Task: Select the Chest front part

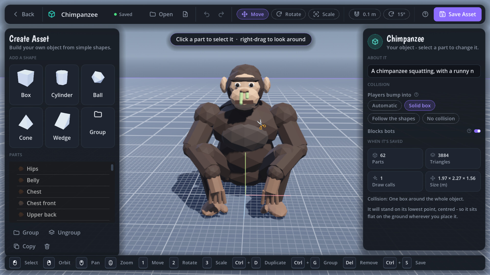Action: click(x=63, y=203)
